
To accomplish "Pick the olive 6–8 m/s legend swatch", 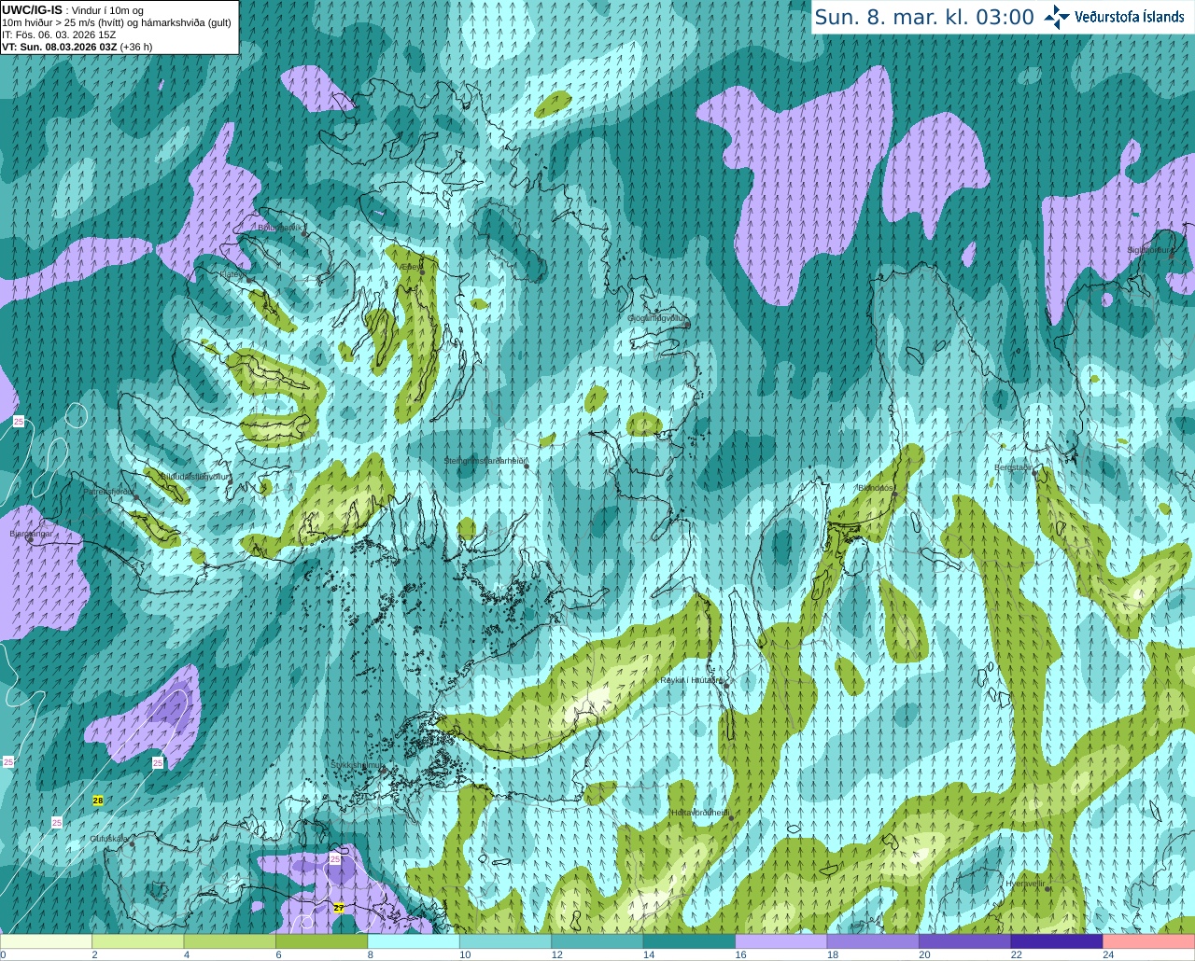I will click(322, 941).
